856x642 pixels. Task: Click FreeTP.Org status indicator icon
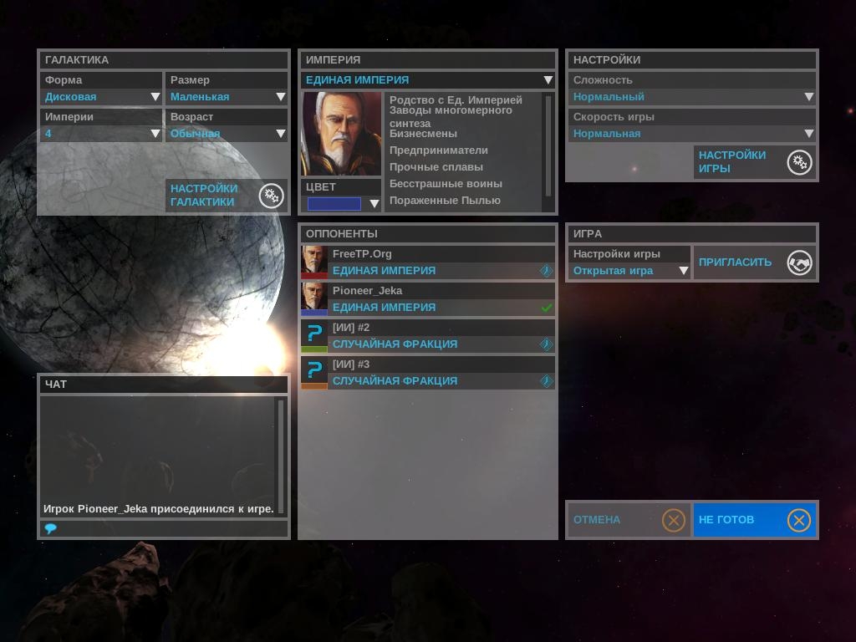(x=547, y=271)
